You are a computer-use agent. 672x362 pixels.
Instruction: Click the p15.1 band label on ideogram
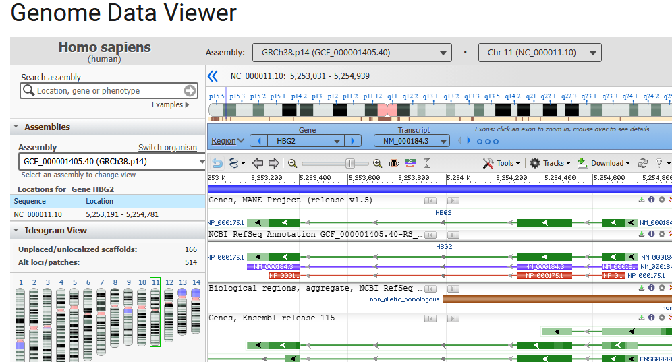coord(278,96)
